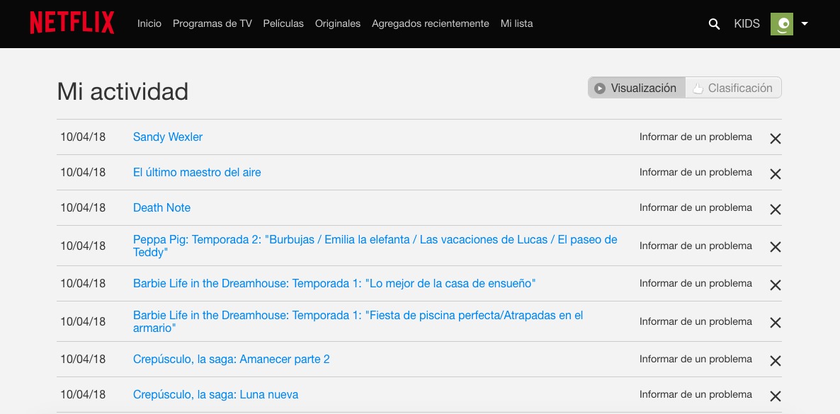Go to Inicio
Viewport: 840px width, 414px height.
149,23
